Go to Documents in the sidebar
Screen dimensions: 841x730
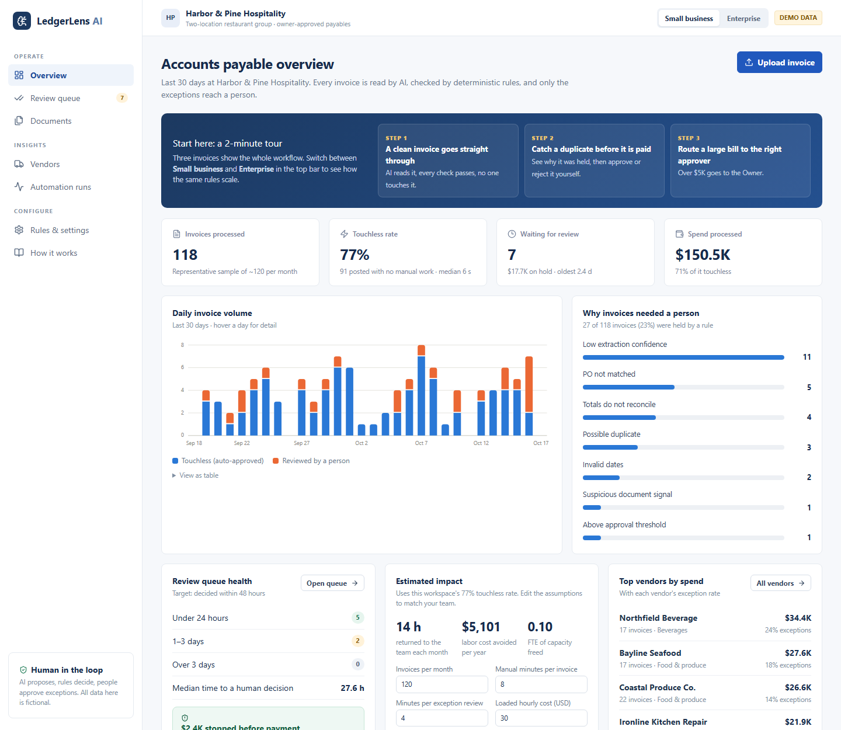71,121
